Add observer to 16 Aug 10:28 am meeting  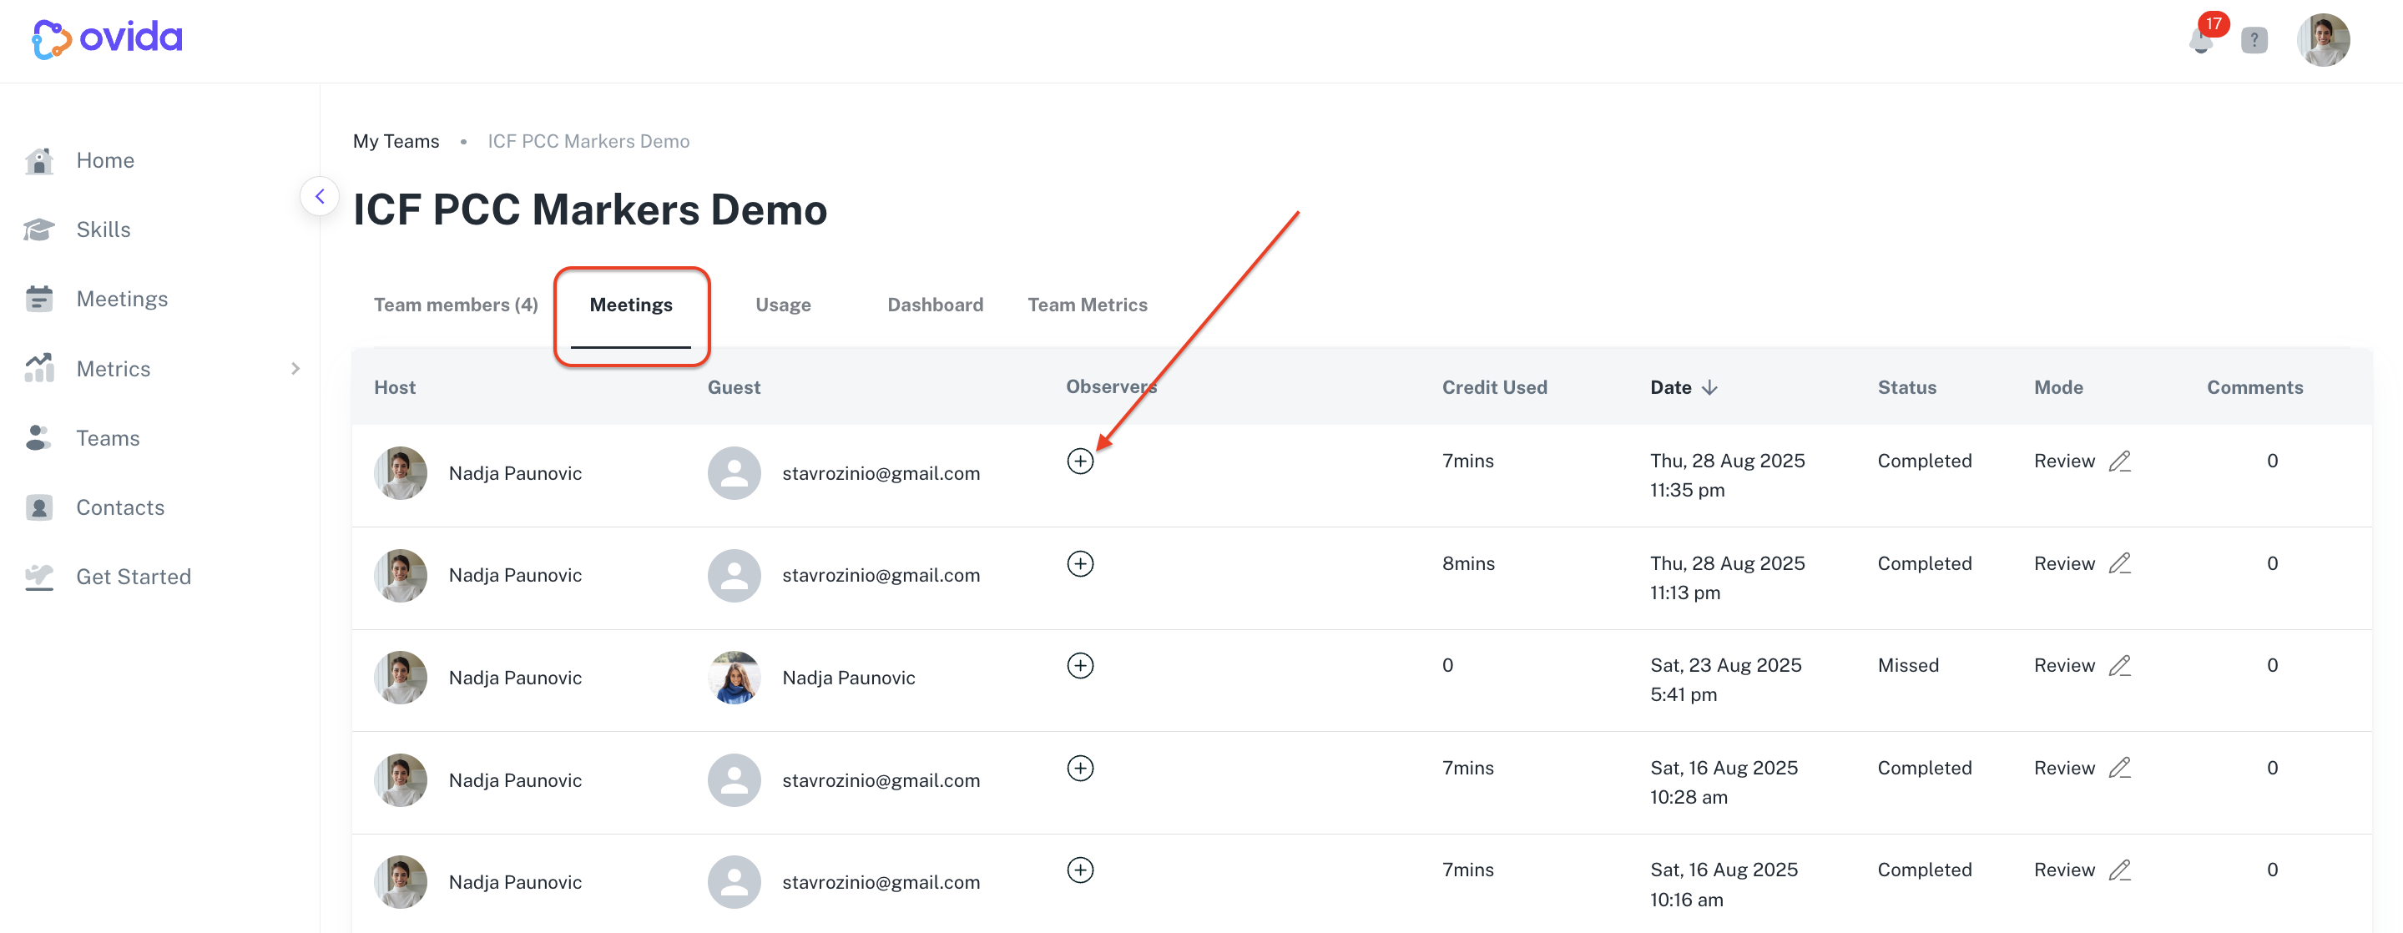coord(1080,768)
